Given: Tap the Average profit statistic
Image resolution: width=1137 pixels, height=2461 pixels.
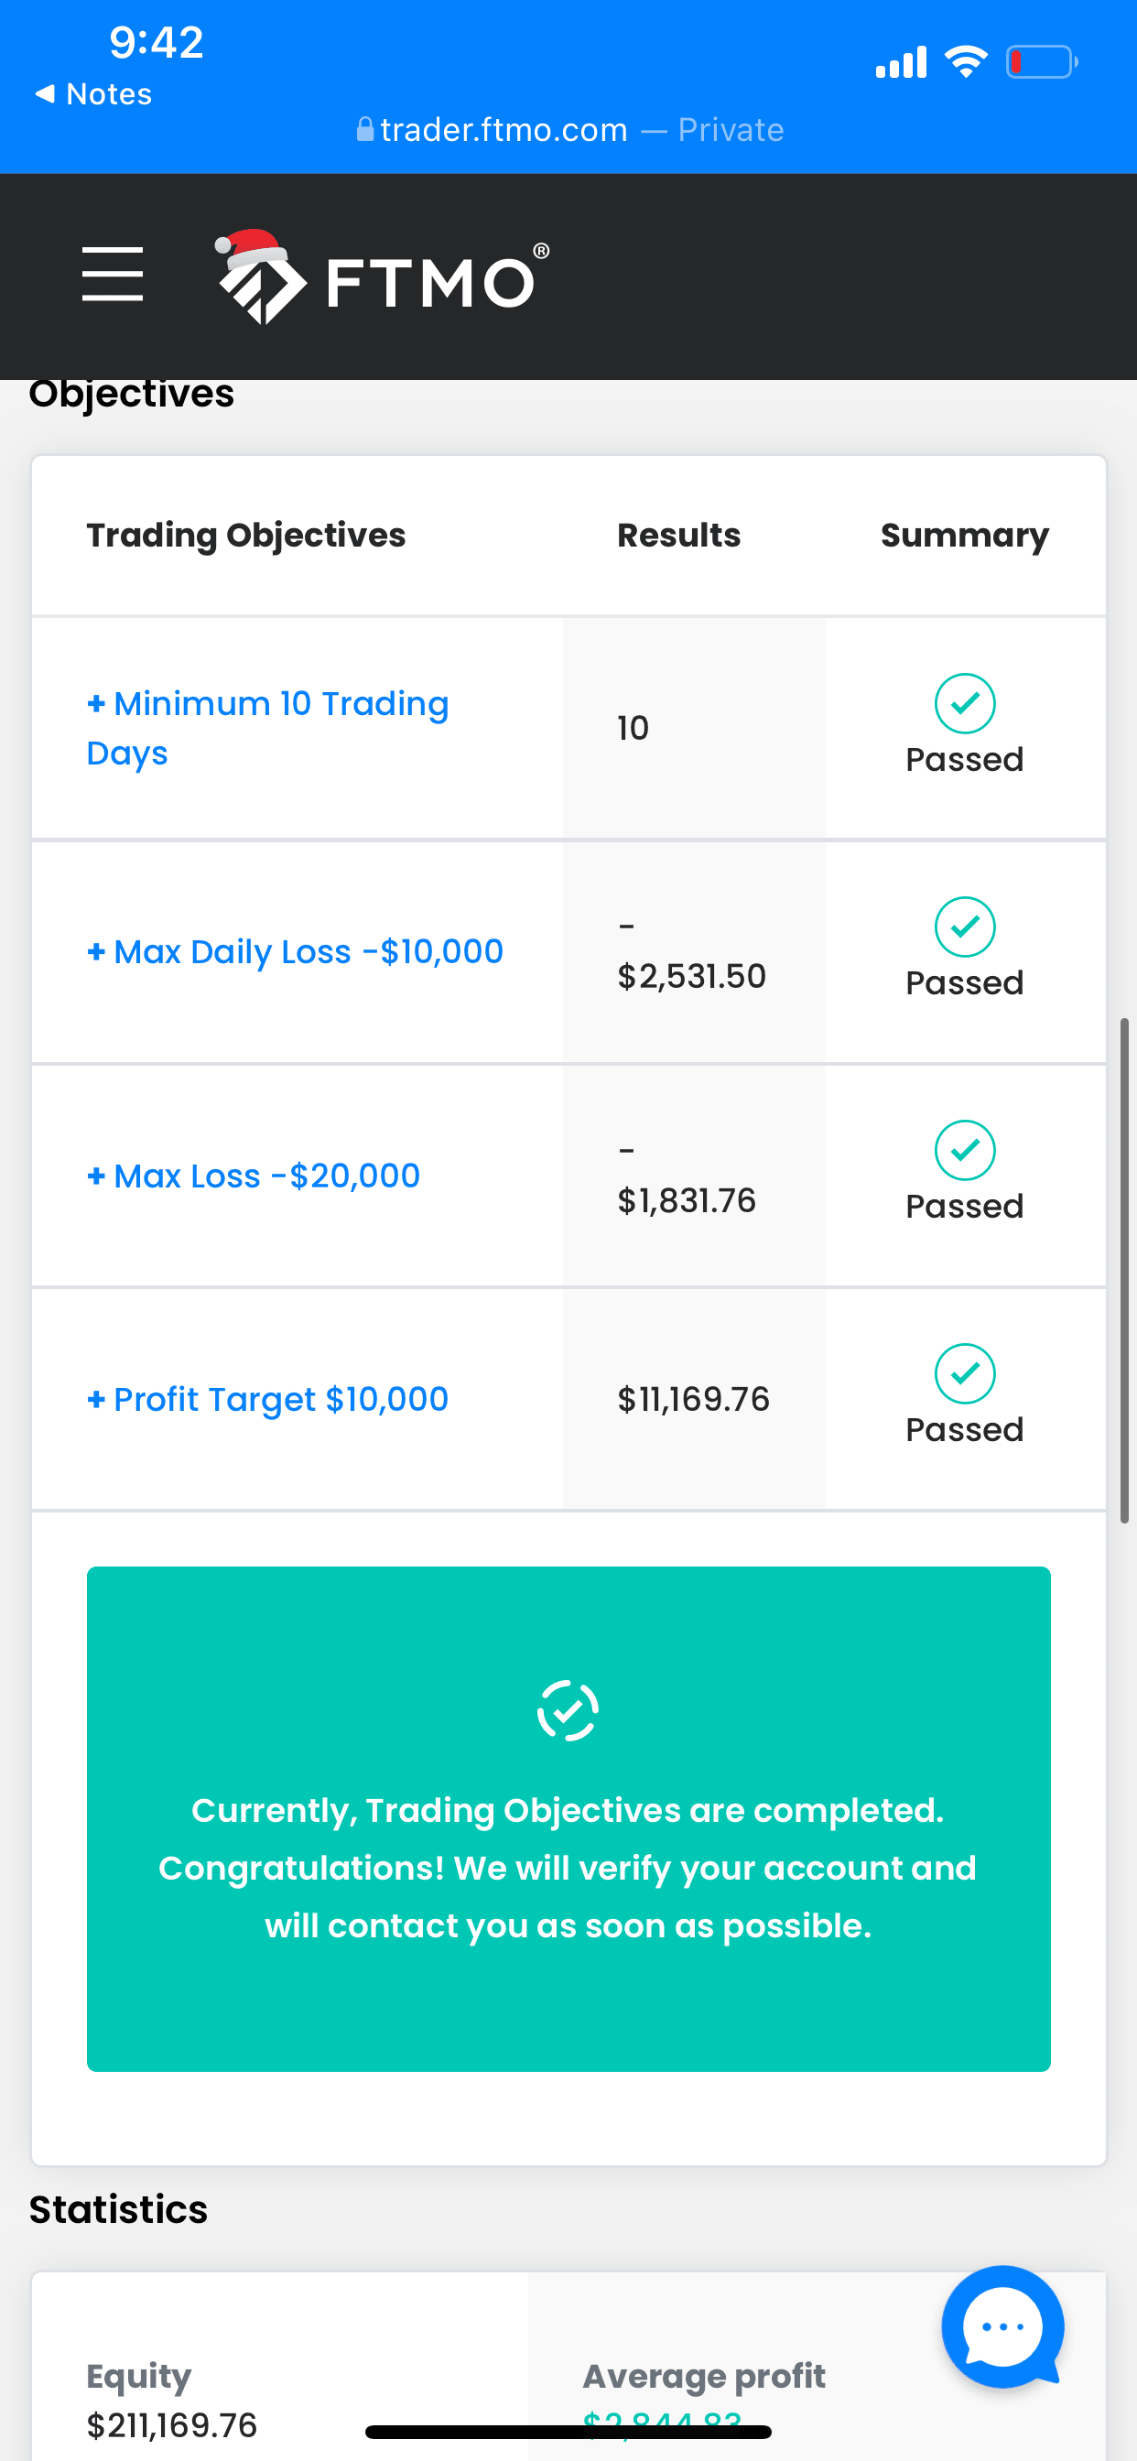Looking at the screenshot, I should [704, 2376].
